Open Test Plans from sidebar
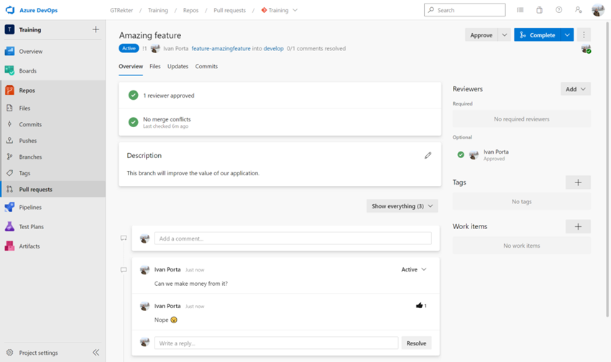 [31, 226]
